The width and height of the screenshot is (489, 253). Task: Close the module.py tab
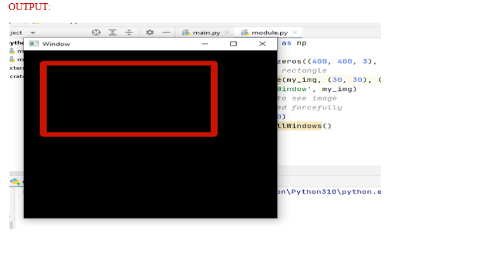pyautogui.click(x=295, y=32)
